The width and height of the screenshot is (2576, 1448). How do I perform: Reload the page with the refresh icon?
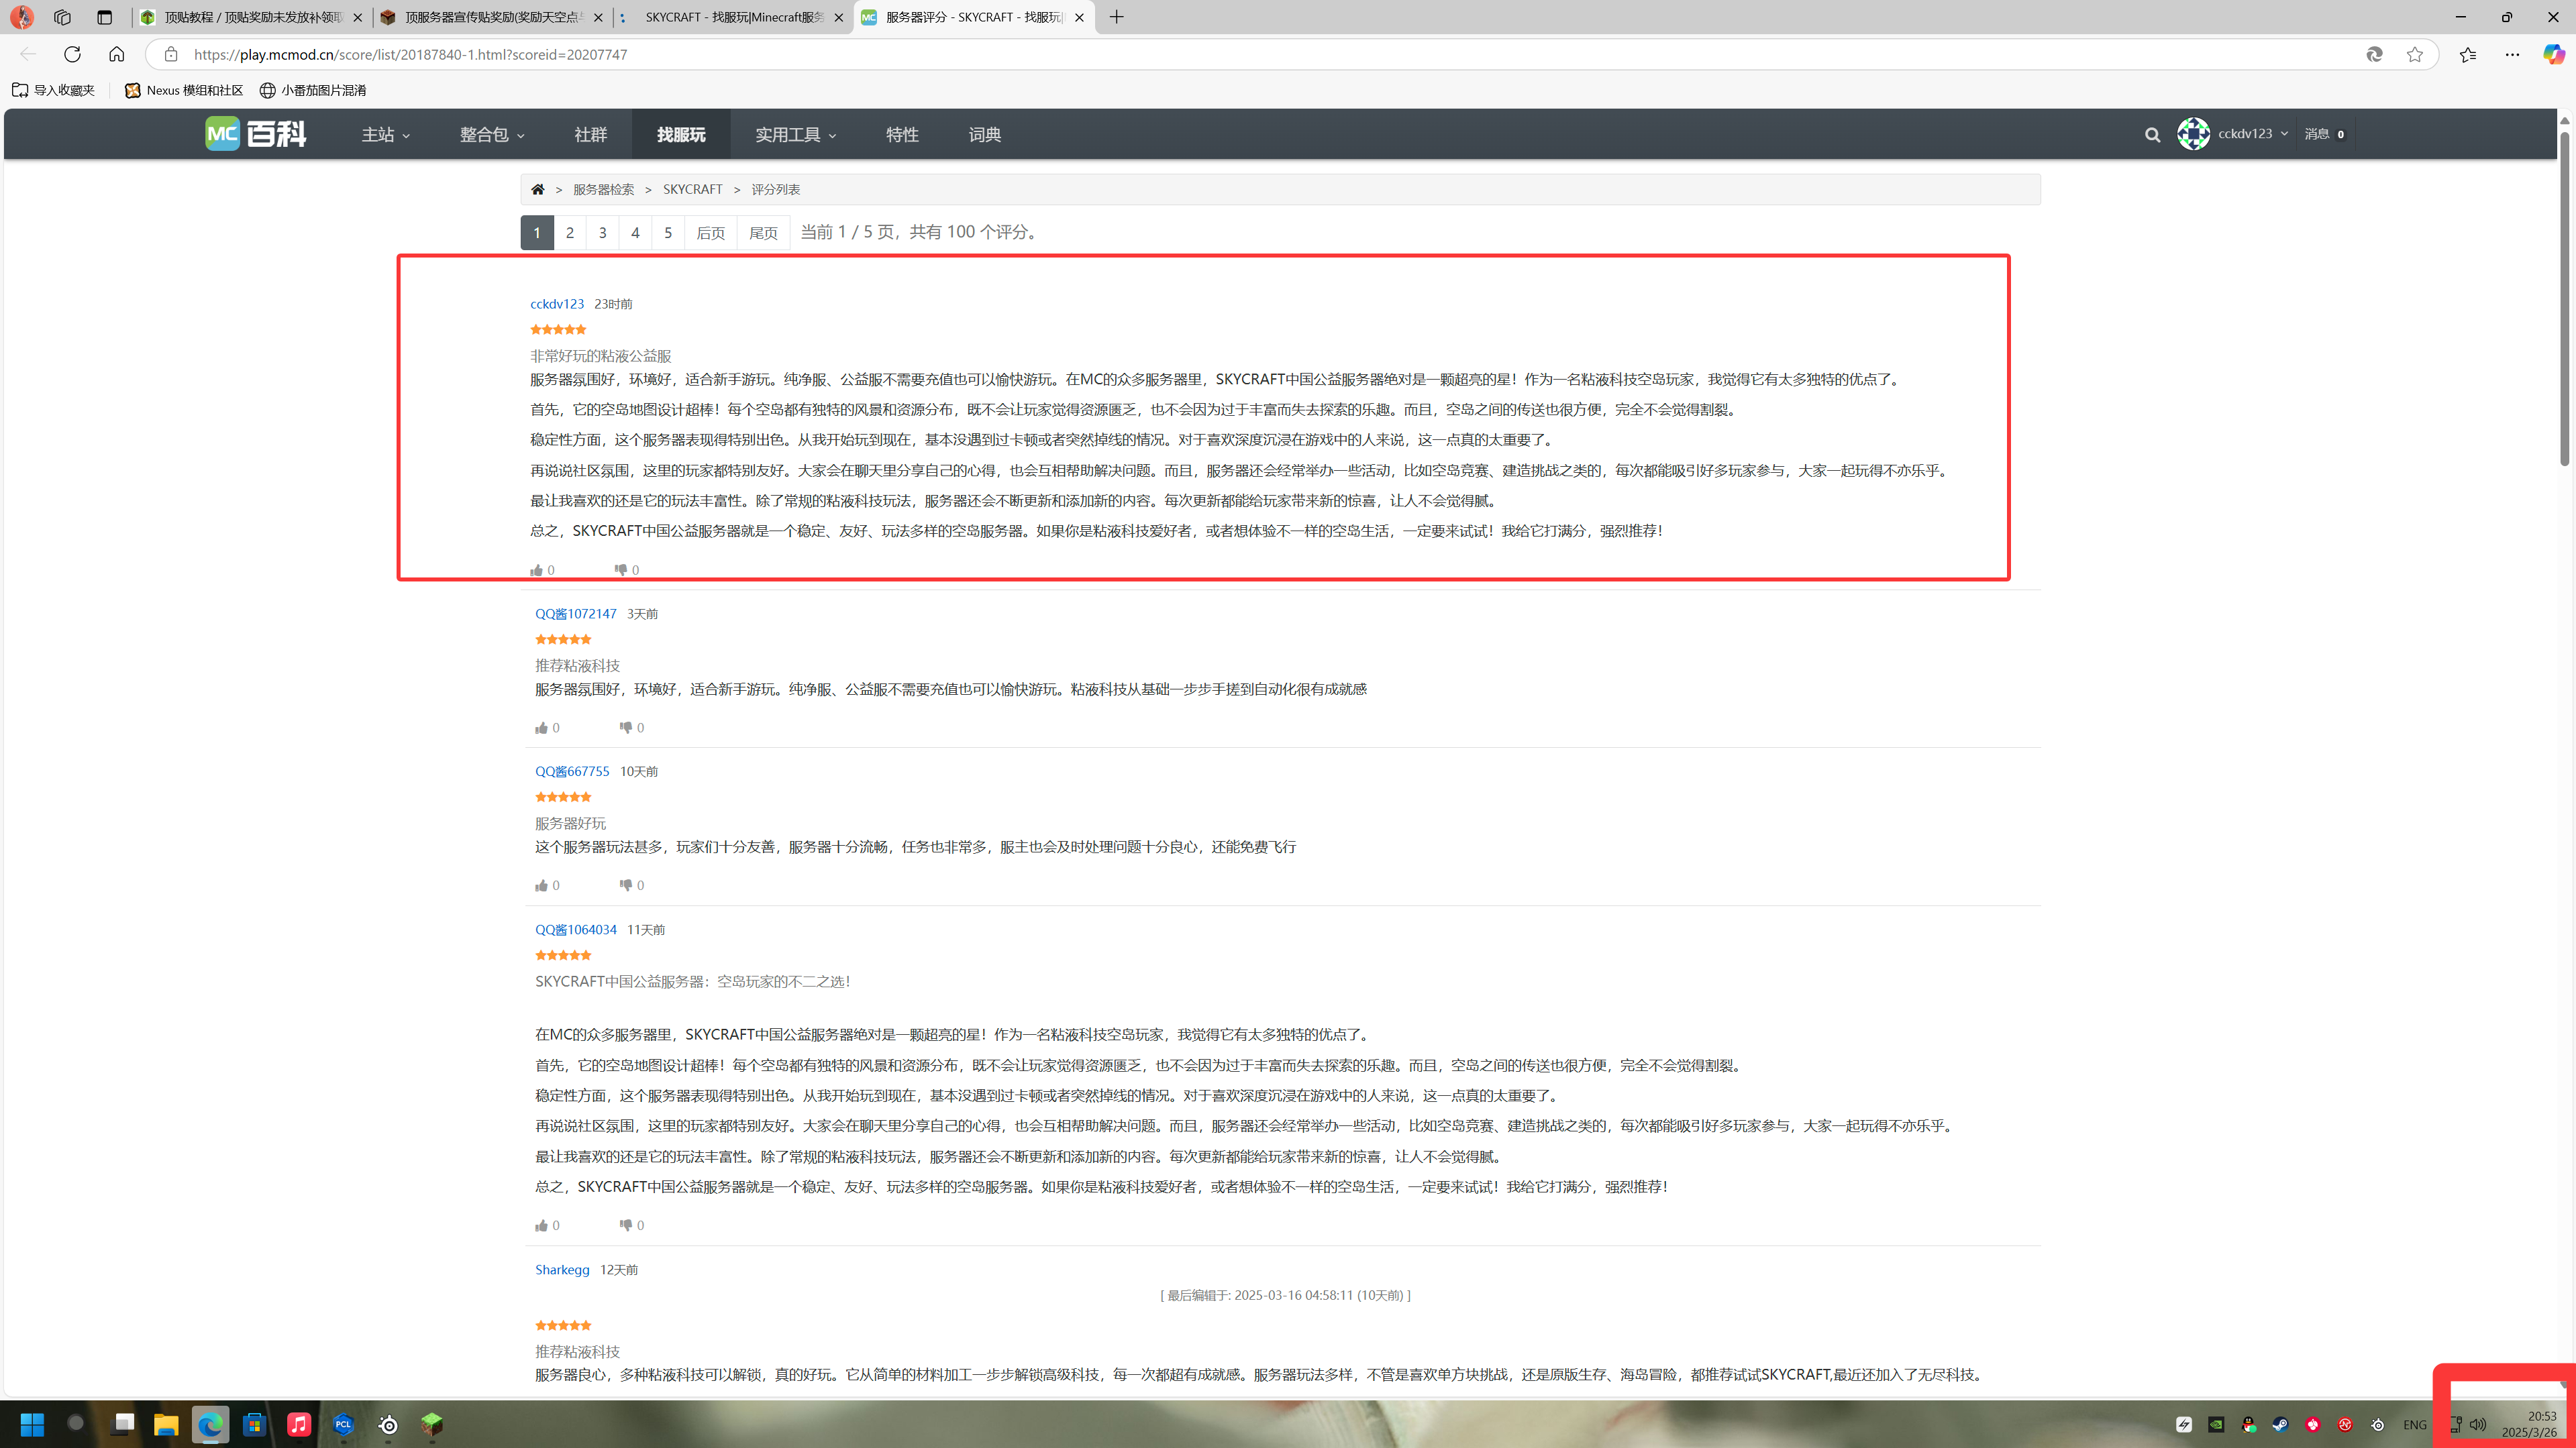pyautogui.click(x=72, y=54)
